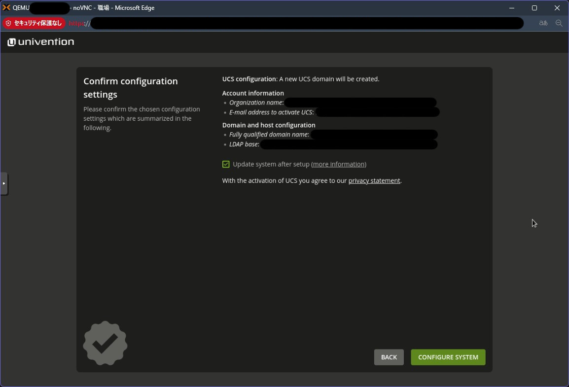Click the browser address bar URL field
Screen dimensions: 569x387
[296, 23]
